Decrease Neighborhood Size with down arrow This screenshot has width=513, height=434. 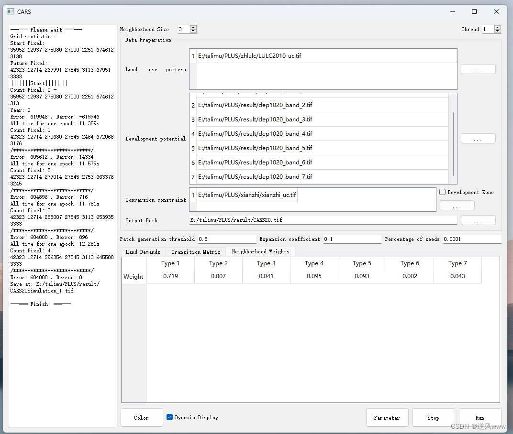point(193,31)
